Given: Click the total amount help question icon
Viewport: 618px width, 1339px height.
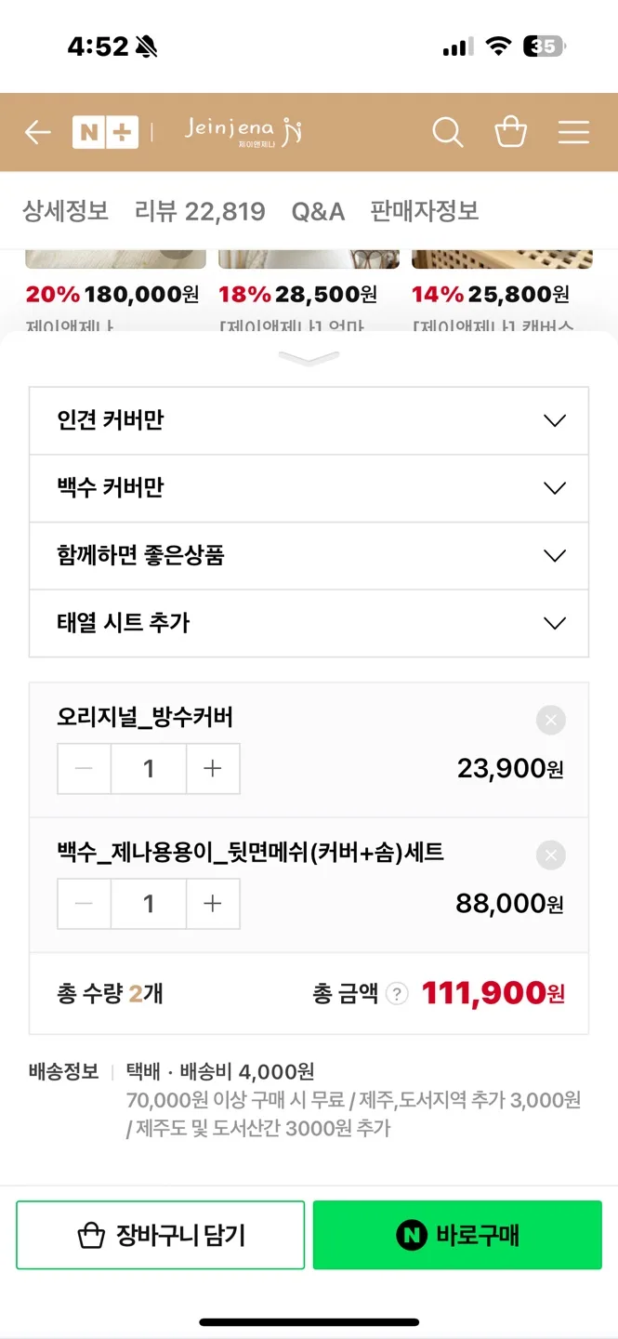Looking at the screenshot, I should pyautogui.click(x=397, y=994).
